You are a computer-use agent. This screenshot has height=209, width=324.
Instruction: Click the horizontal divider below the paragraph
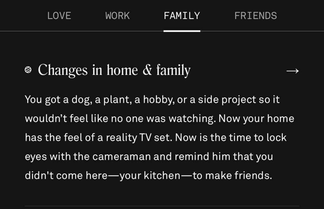[x=162, y=206]
